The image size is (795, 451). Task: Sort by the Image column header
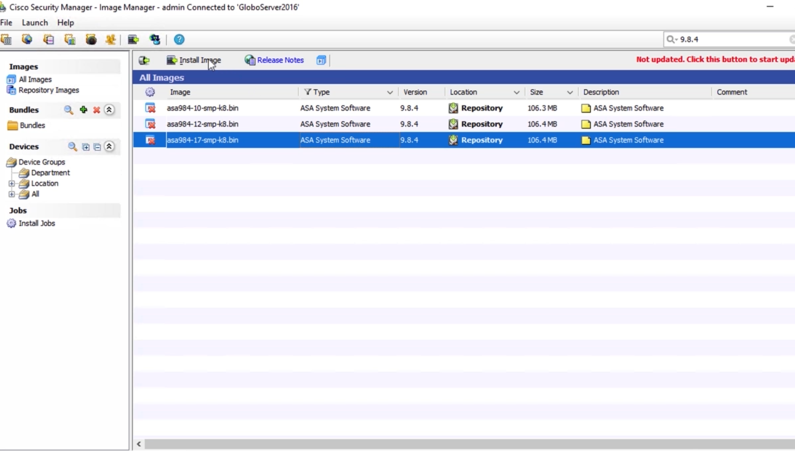(180, 92)
